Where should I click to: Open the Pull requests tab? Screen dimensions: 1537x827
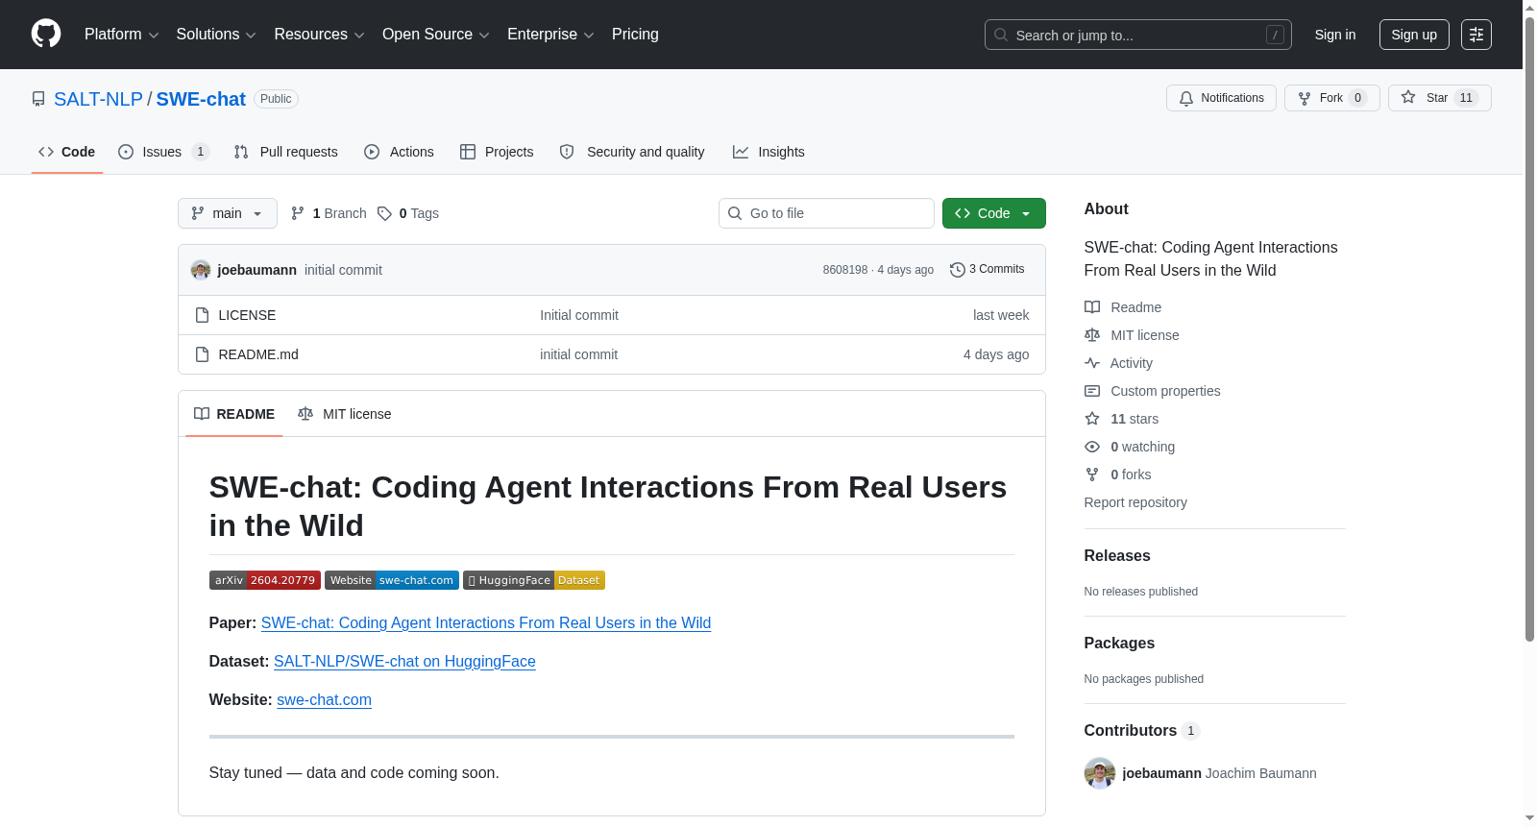tap(286, 152)
